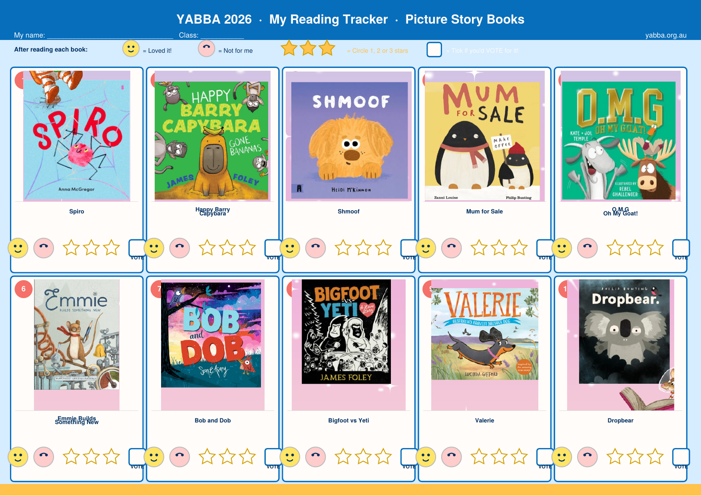Circle the second star under Valerie
This screenshot has height=496, width=701.
(499, 456)
